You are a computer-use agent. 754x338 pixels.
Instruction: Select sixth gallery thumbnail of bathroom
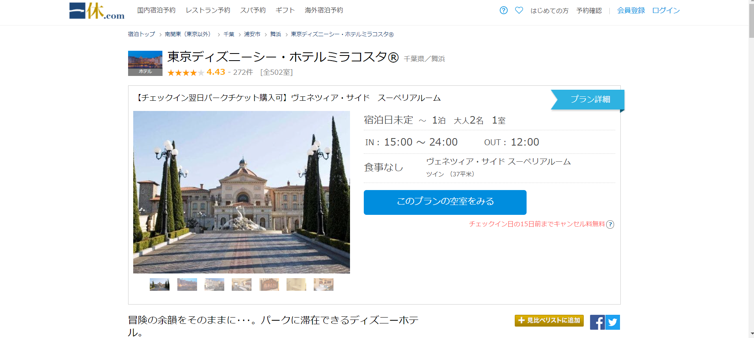(296, 284)
